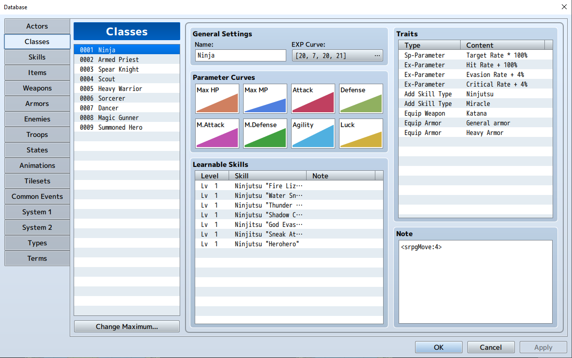572x358 pixels.
Task: Open the Luck parameter curve
Action: click(x=361, y=134)
